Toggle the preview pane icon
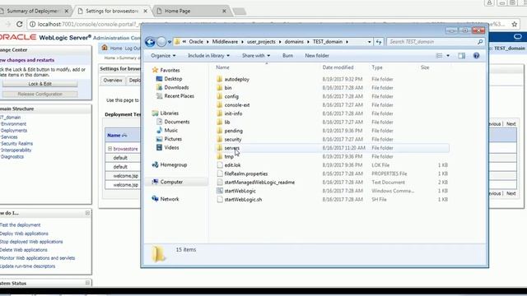This screenshot has height=296, width=527. click(462, 56)
